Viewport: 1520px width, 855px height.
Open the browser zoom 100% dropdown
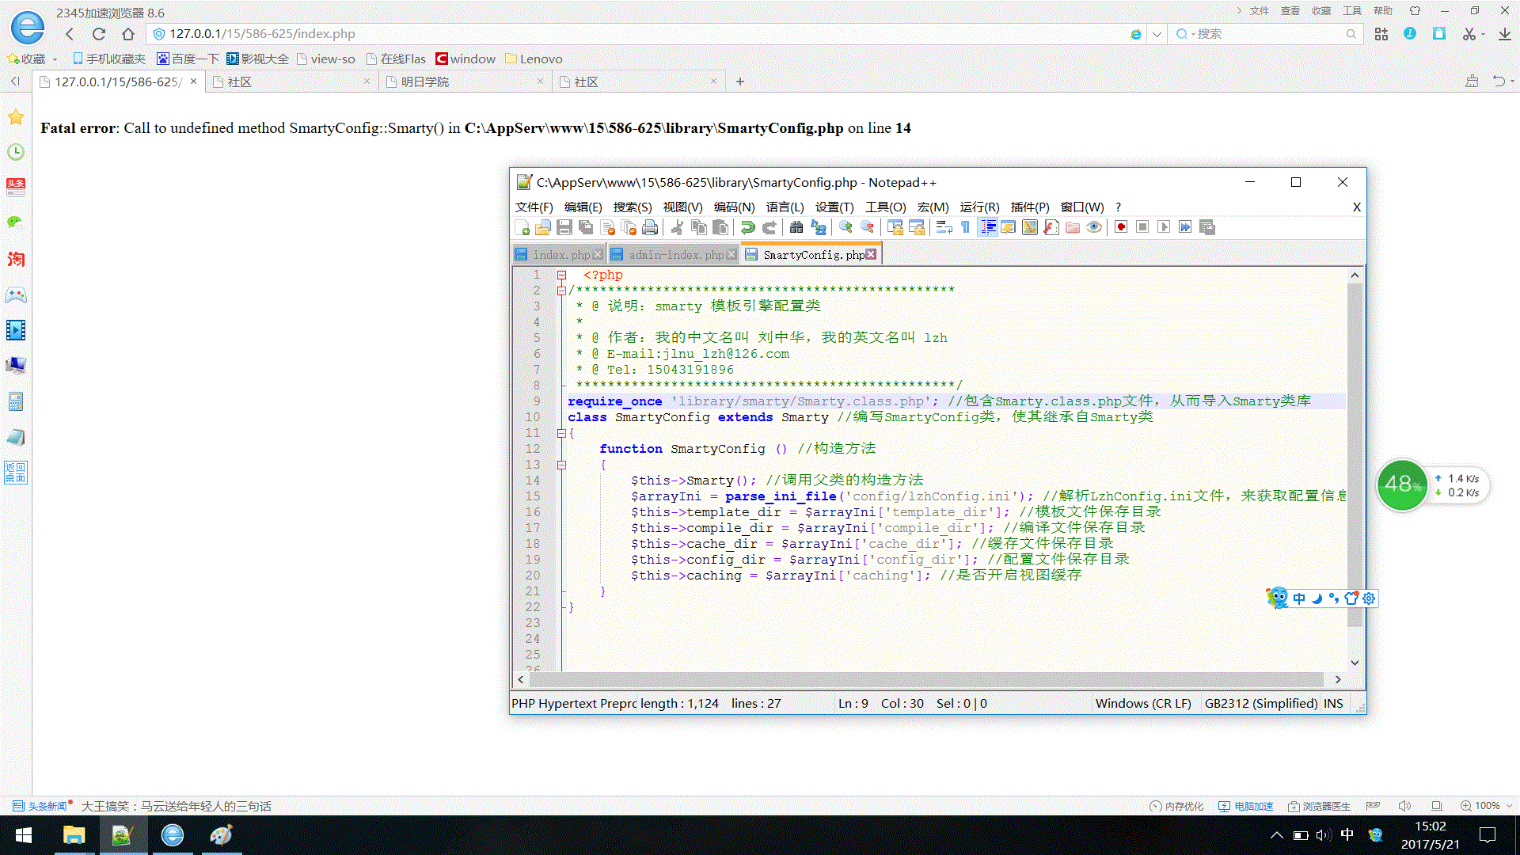coord(1487,806)
